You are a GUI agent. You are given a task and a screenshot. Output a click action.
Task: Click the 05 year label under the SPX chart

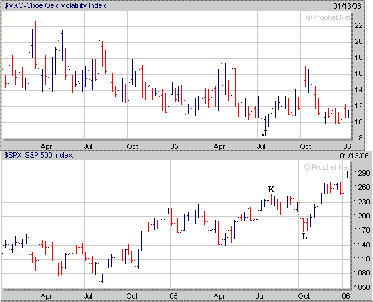click(174, 296)
